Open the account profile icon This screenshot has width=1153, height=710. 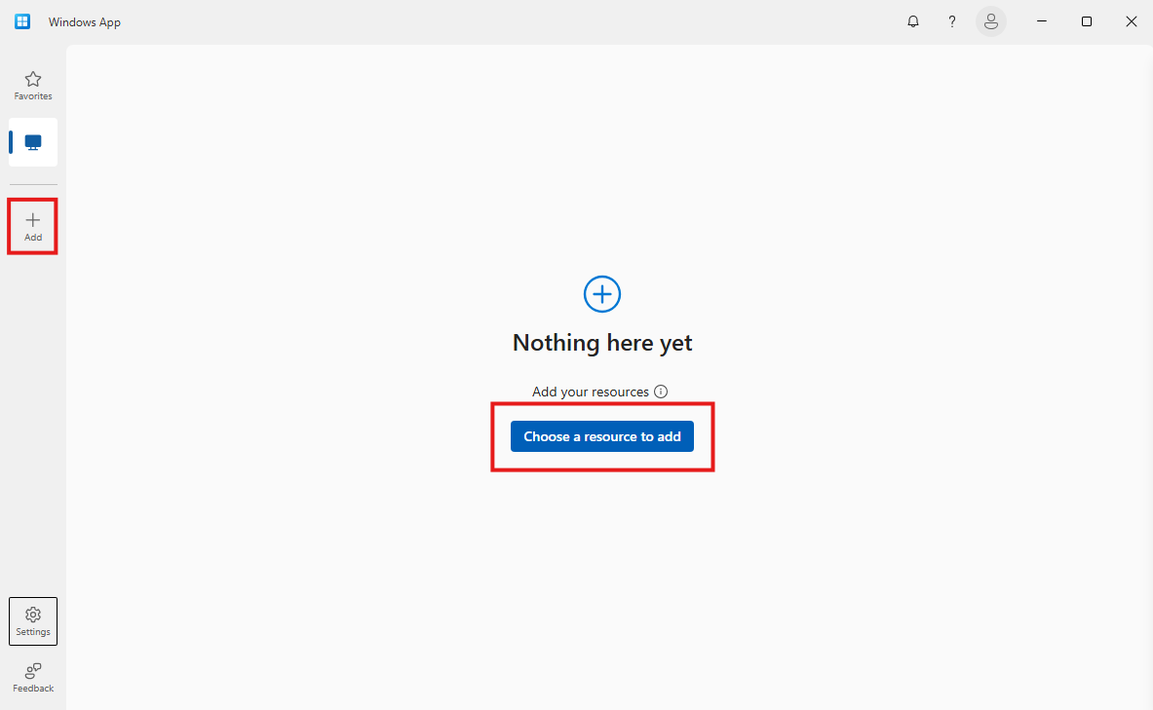tap(991, 20)
